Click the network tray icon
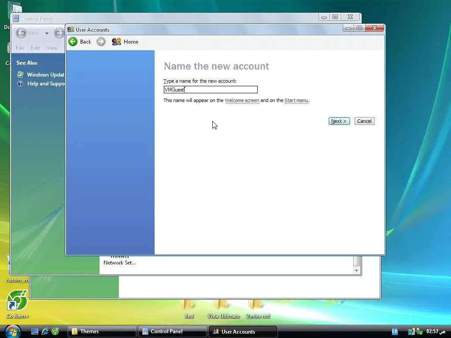The height and width of the screenshot is (338, 451). 412,332
